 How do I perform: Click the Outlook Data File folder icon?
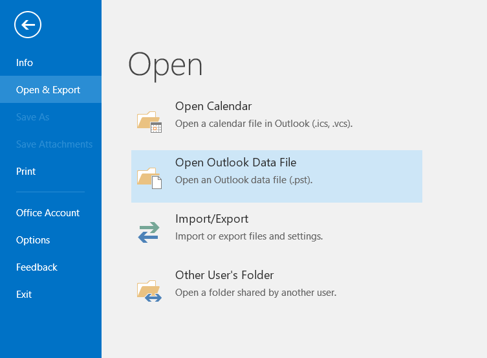[x=149, y=177]
